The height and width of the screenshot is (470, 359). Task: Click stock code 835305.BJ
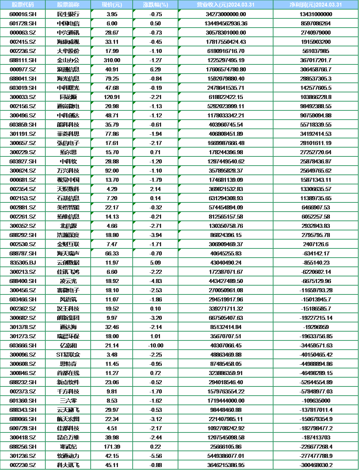(23, 262)
